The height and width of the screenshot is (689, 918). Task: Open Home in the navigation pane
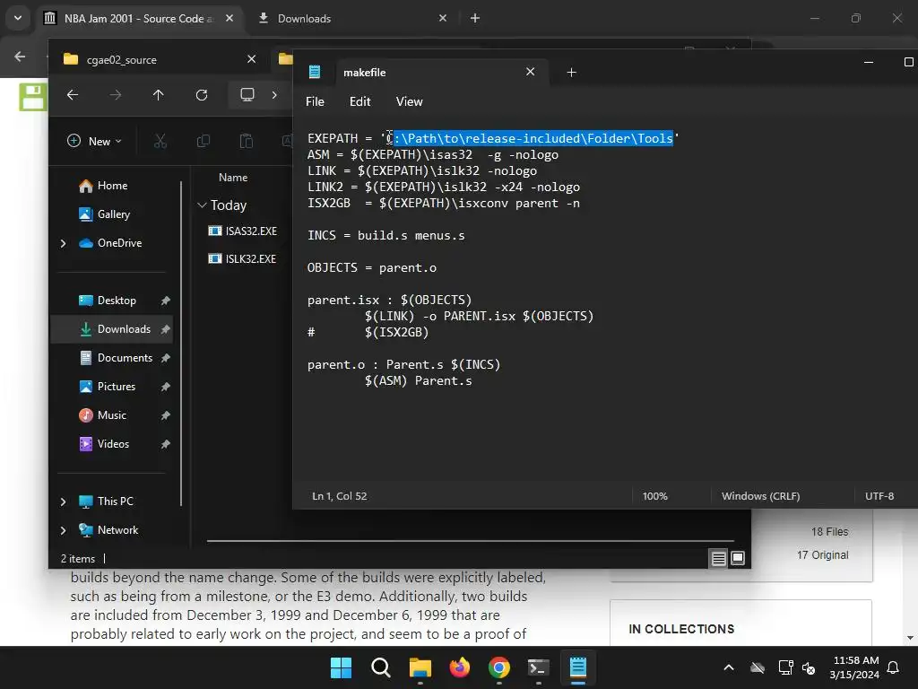(111, 186)
